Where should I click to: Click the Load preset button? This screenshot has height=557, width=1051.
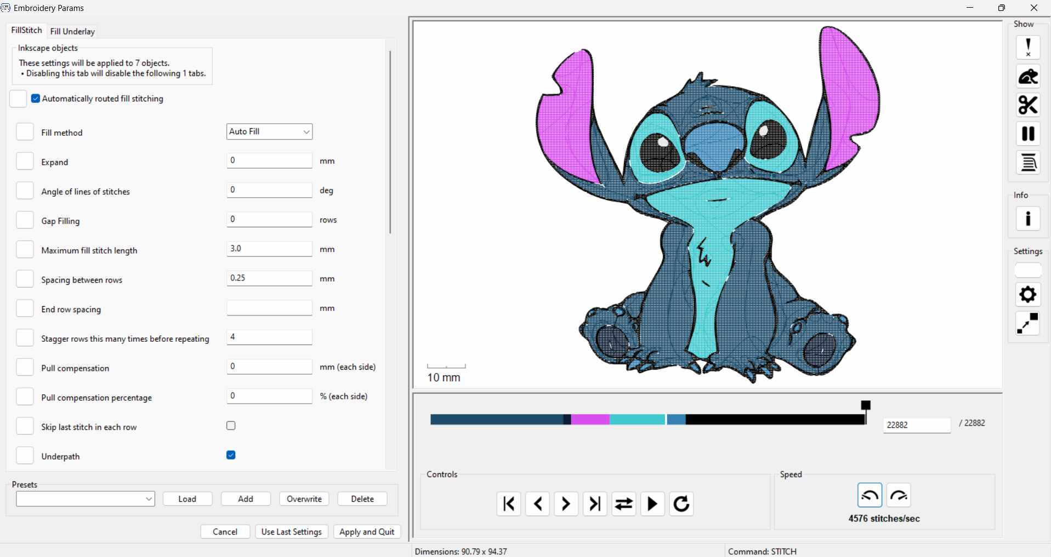click(188, 499)
